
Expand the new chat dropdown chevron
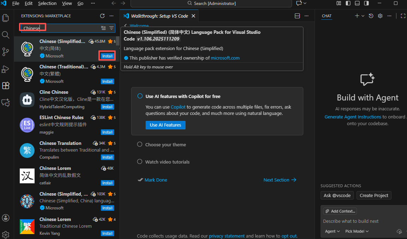coord(363,16)
